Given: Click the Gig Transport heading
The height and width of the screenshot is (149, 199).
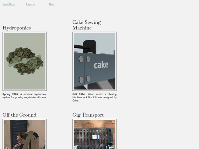Looking at the screenshot, I should (88, 115).
